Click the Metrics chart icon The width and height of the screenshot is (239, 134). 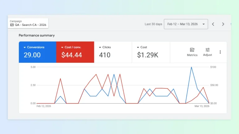coord(192,50)
